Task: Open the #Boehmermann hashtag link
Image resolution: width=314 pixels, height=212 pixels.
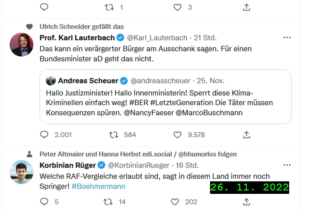Action: tap(98, 186)
